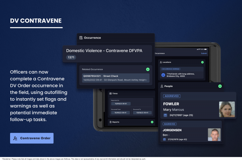
Task: Add a new Related Occurrence
Action: (x=148, y=70)
